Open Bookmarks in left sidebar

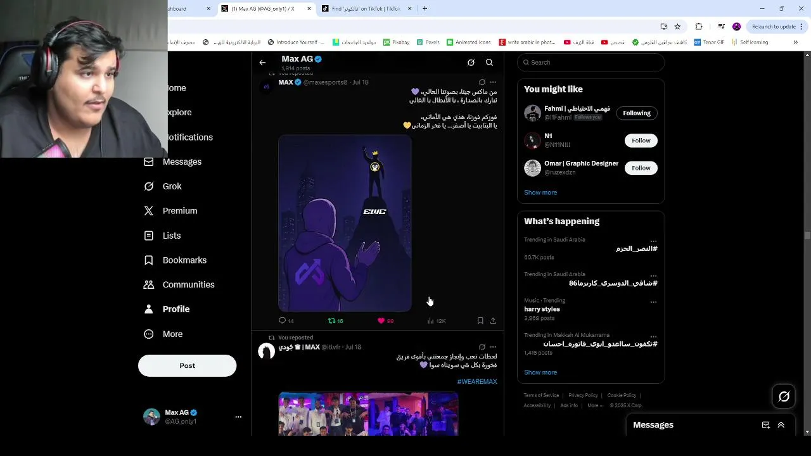coord(176,260)
